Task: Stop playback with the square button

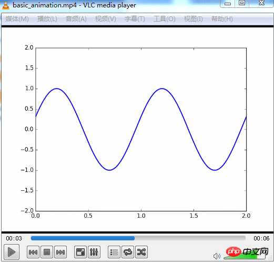Action: pyautogui.click(x=47, y=252)
